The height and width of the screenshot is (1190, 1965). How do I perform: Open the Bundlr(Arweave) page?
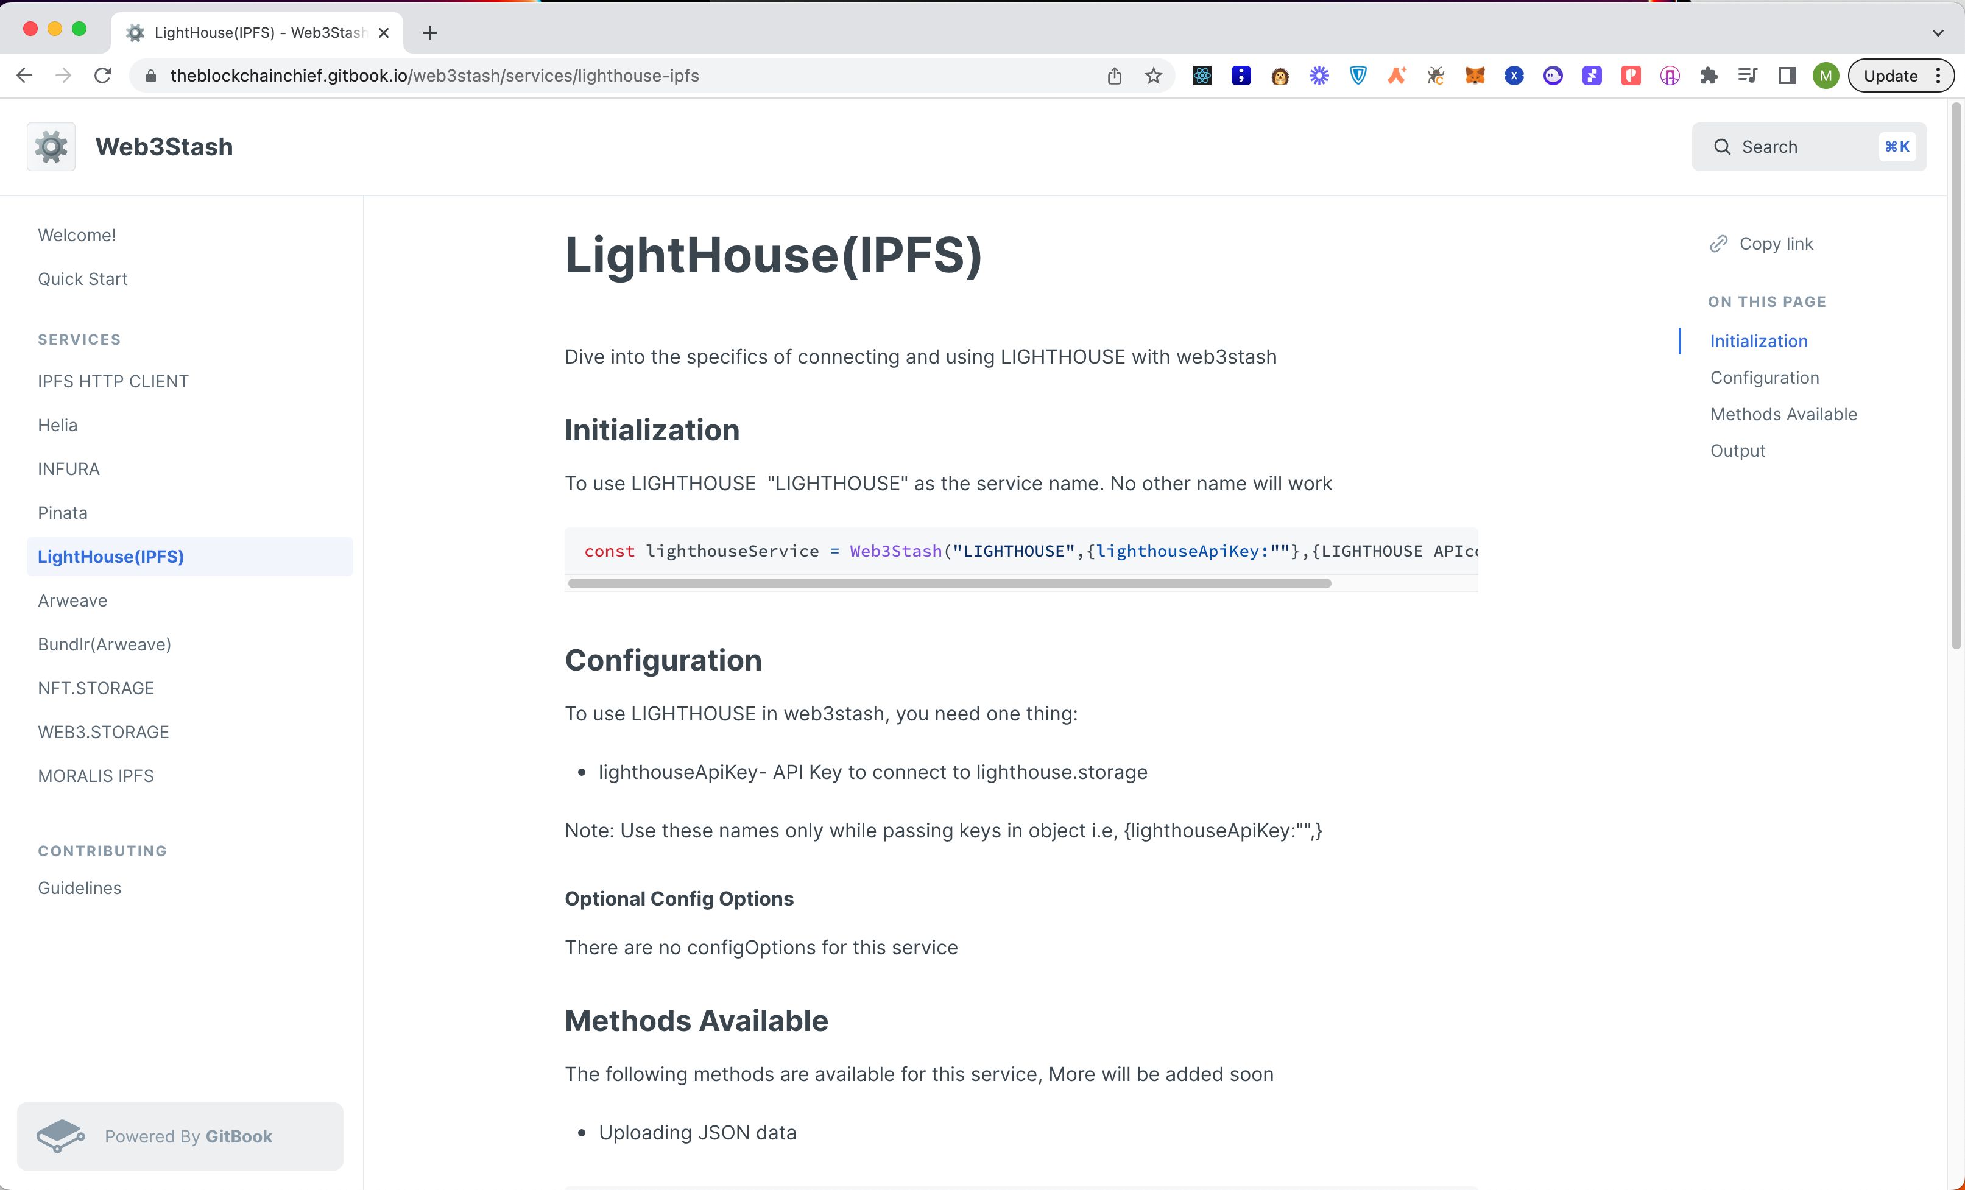(x=105, y=644)
